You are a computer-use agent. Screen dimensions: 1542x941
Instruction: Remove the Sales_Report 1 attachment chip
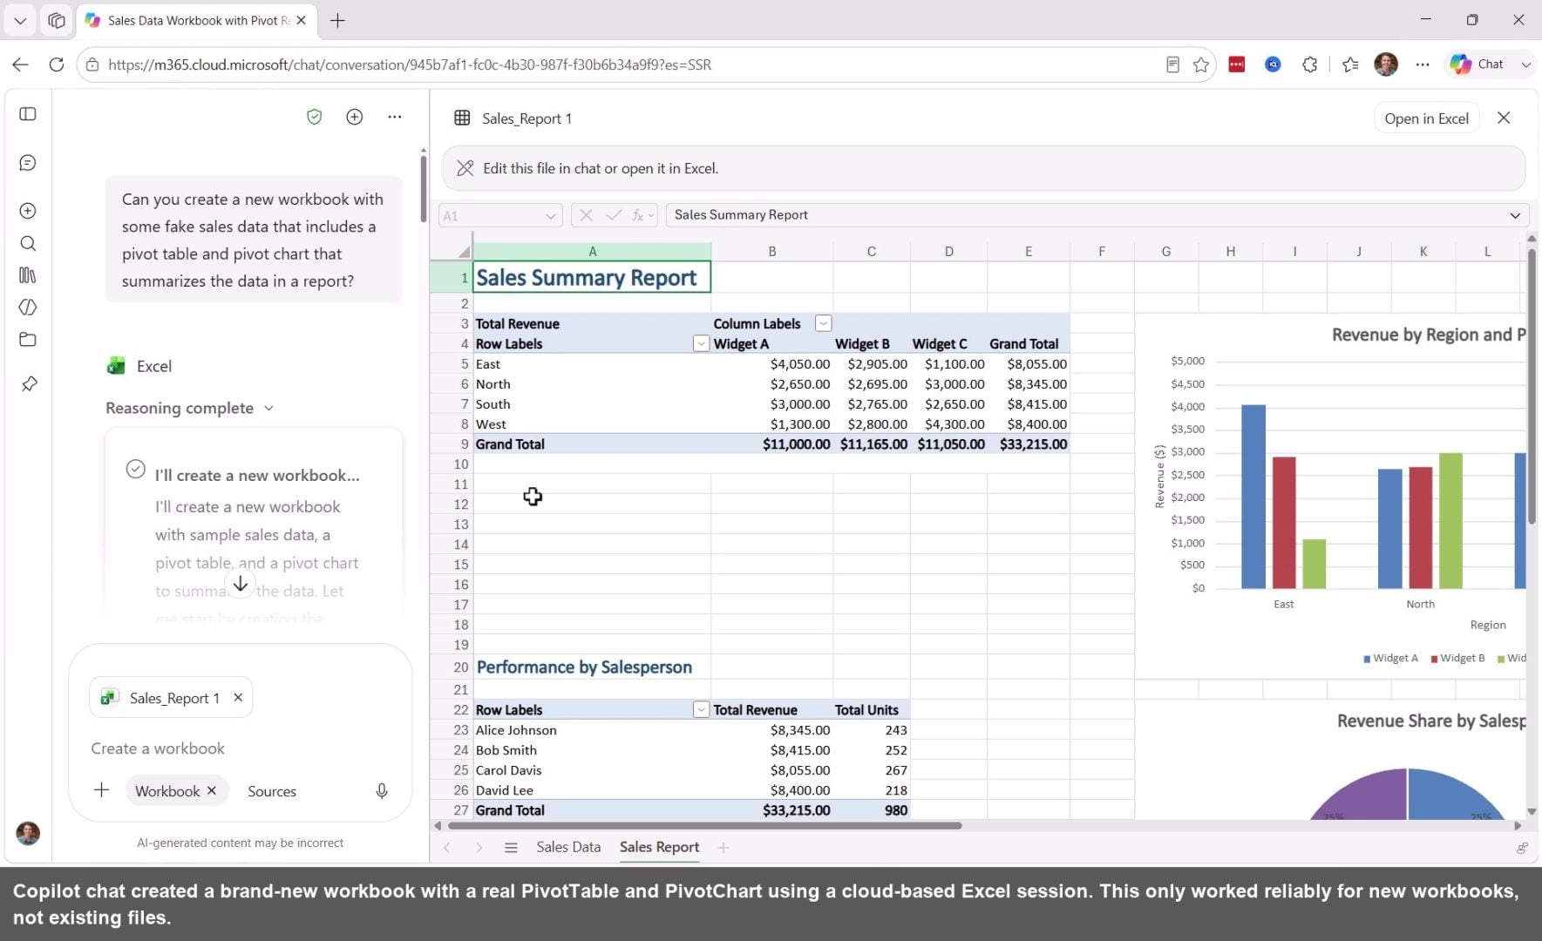pos(238,698)
